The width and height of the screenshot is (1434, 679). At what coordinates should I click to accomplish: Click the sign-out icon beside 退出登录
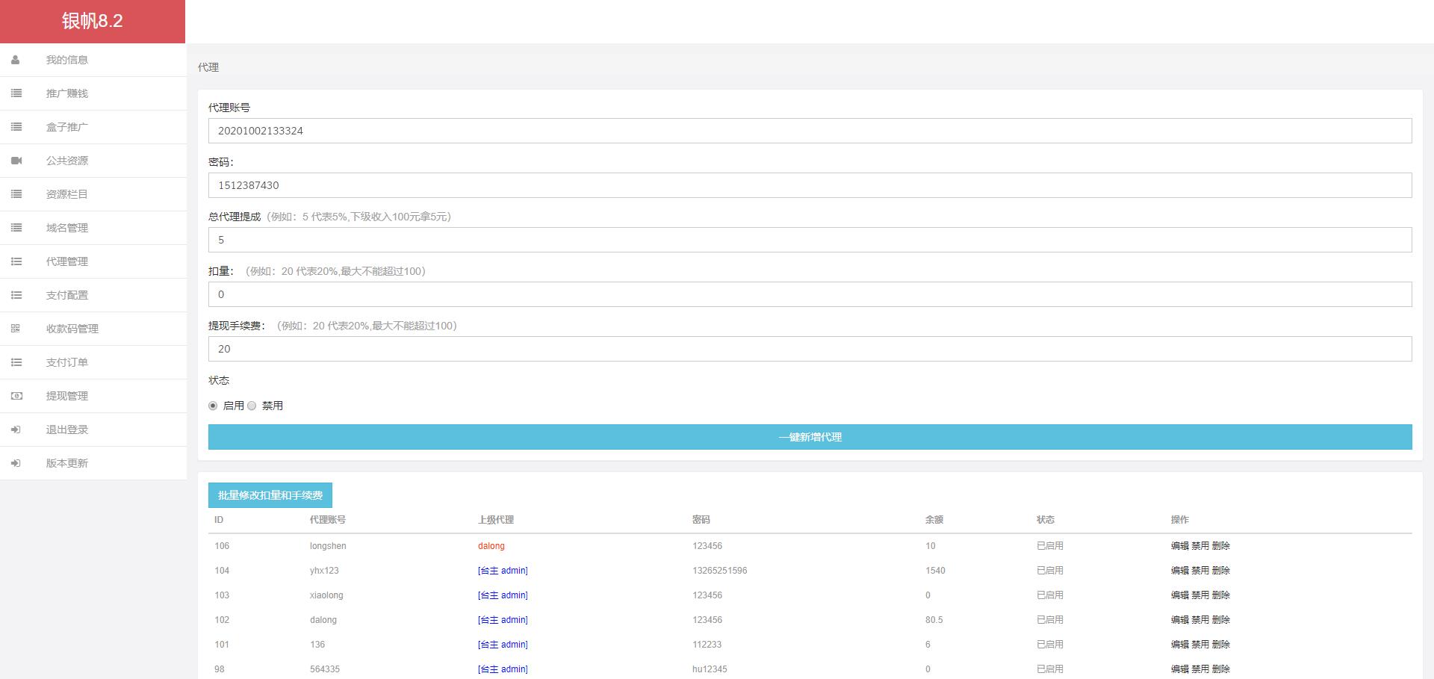(16, 430)
